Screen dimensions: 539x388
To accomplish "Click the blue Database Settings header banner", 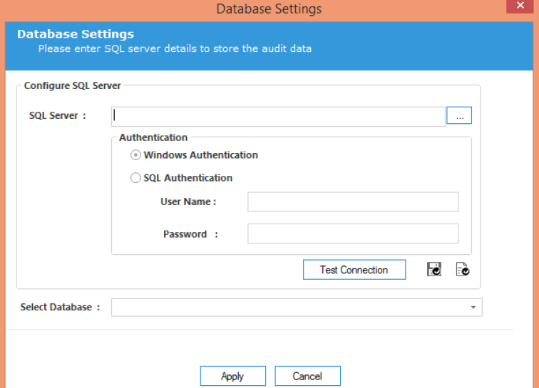I will pos(269,46).
